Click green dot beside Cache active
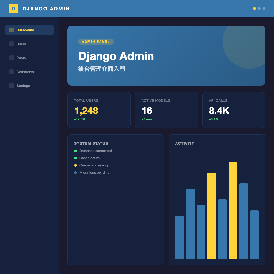 tap(75, 158)
